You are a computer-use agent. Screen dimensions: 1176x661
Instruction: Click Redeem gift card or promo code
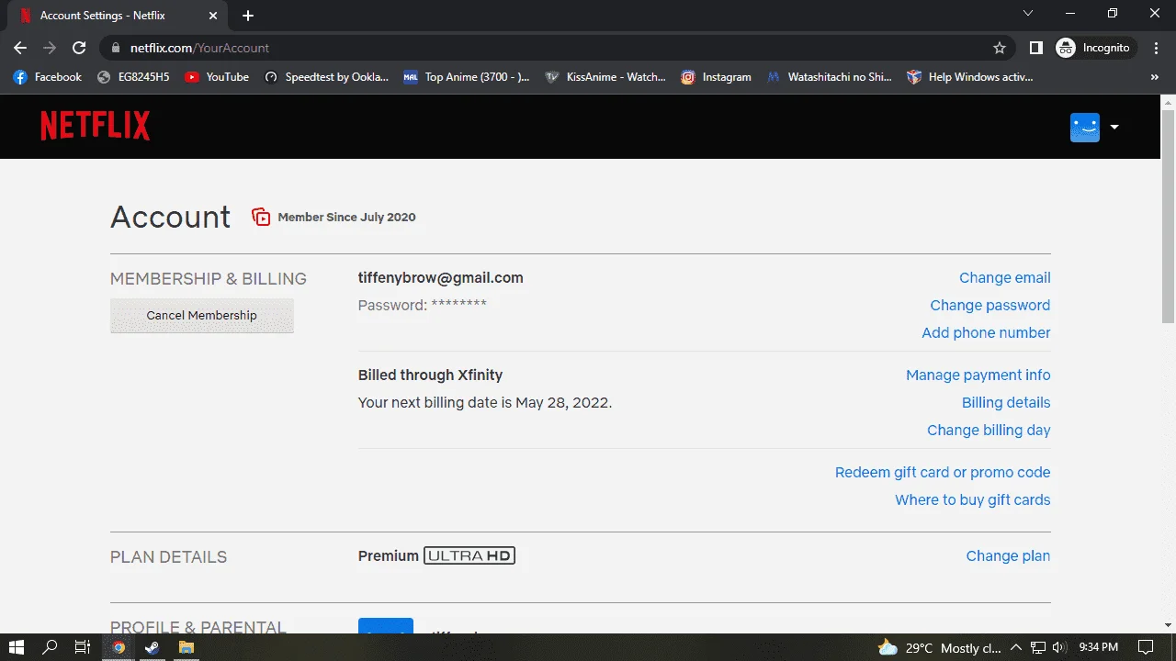coord(943,473)
